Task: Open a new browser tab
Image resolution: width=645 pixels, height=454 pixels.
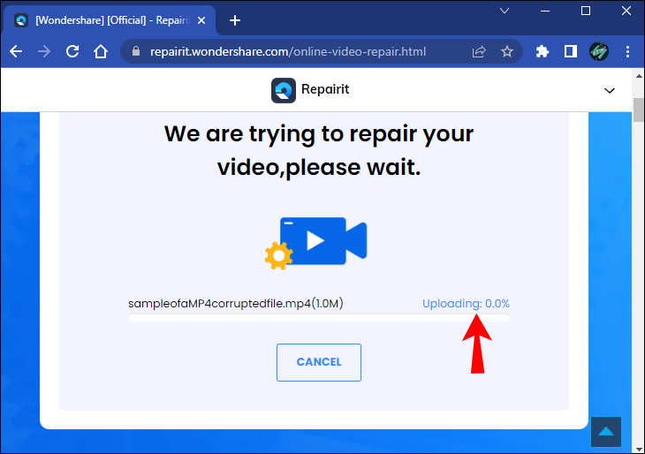Action: [x=235, y=20]
